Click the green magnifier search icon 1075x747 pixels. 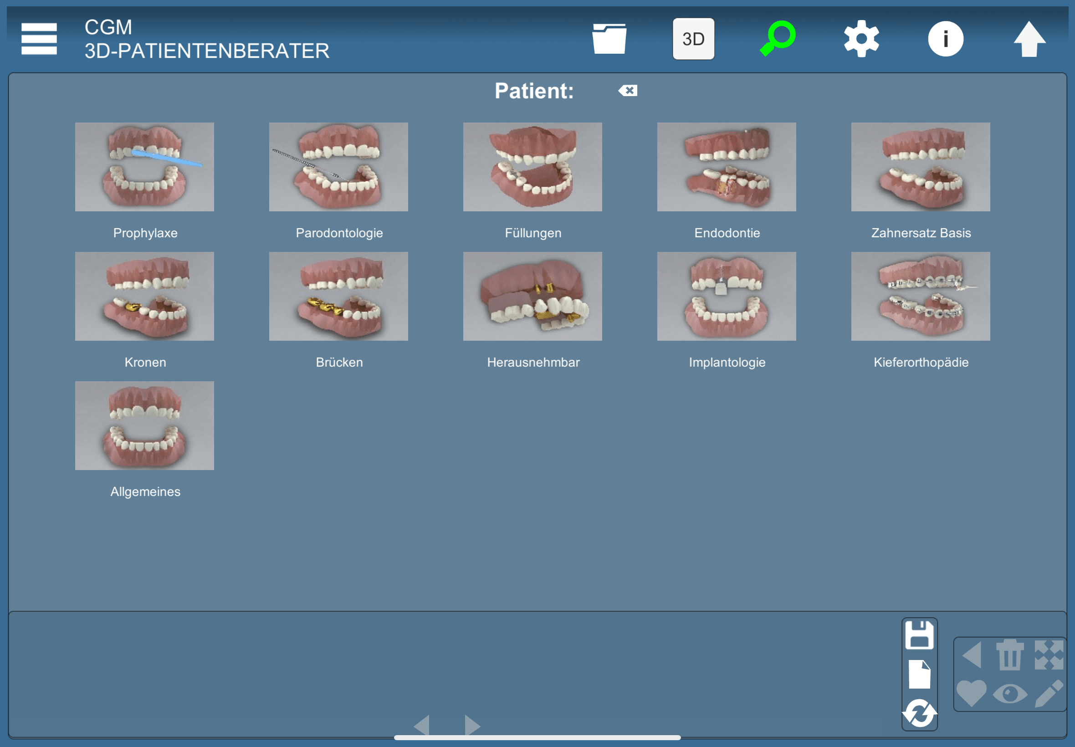(778, 39)
